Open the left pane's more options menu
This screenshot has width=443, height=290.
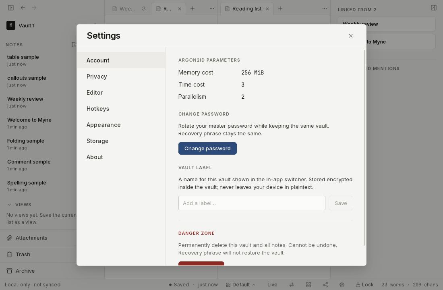click(x=211, y=8)
